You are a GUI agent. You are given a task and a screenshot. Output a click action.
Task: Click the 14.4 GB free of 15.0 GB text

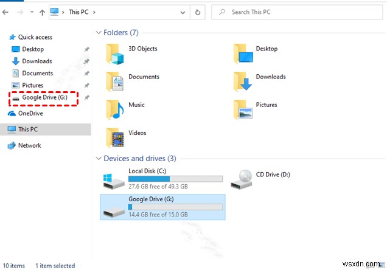click(x=158, y=215)
